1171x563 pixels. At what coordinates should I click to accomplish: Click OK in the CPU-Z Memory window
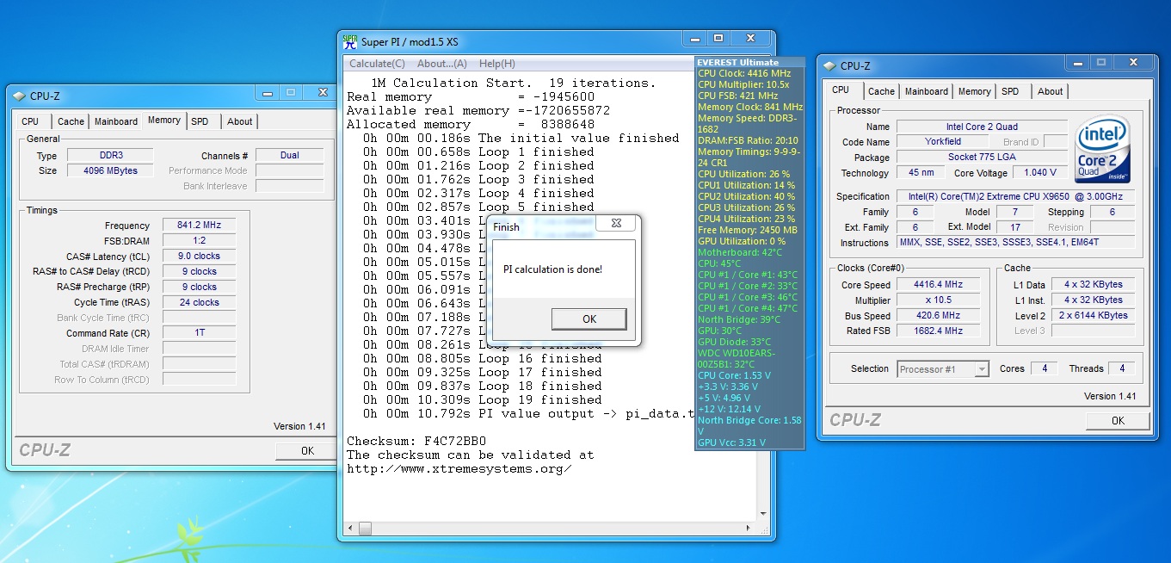(x=307, y=450)
